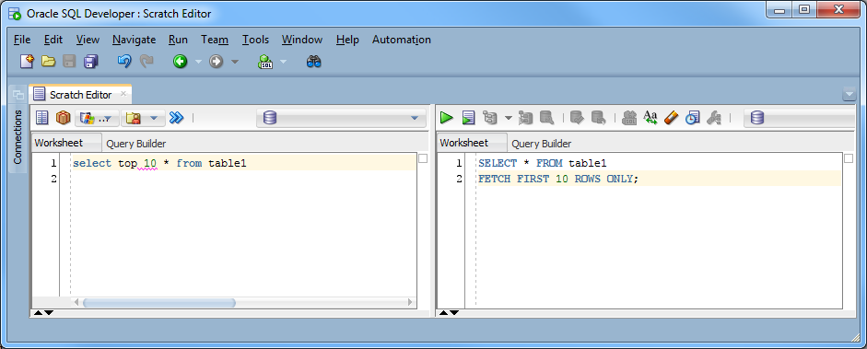
Task: Open the Explain Plan dropdown arrow
Action: tap(509, 118)
